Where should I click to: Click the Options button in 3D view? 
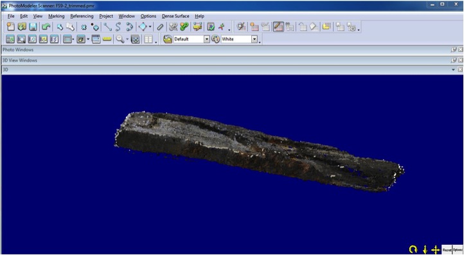click(458, 250)
